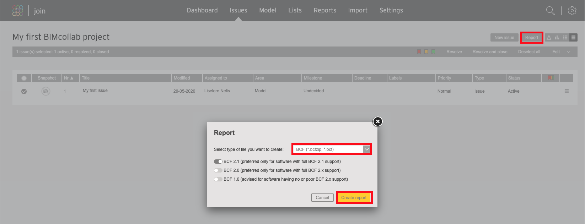The image size is (585, 224).
Task: Toggle the select-all checkbox in table header
Action: (24, 78)
